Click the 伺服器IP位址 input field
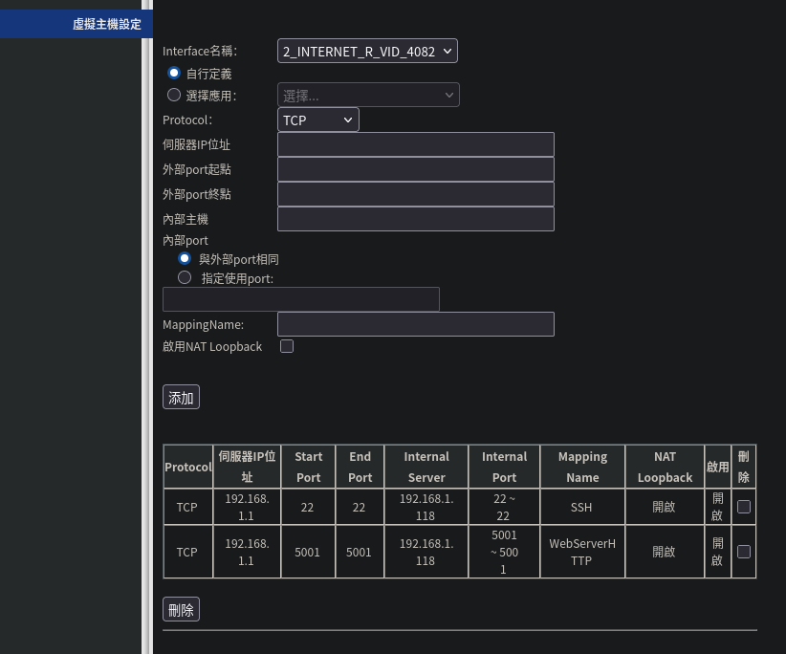Image resolution: width=786 pixels, height=654 pixels. (415, 144)
